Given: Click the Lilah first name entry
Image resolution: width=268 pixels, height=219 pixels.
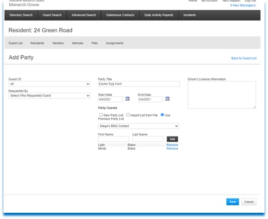Looking at the screenshot, I should (101, 145).
